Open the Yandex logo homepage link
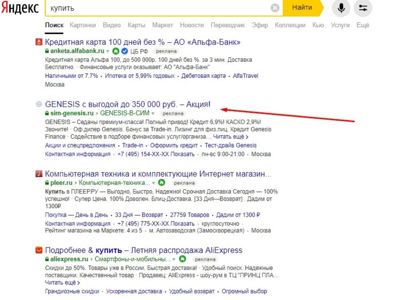This screenshot has height=300, width=403. 20,7
